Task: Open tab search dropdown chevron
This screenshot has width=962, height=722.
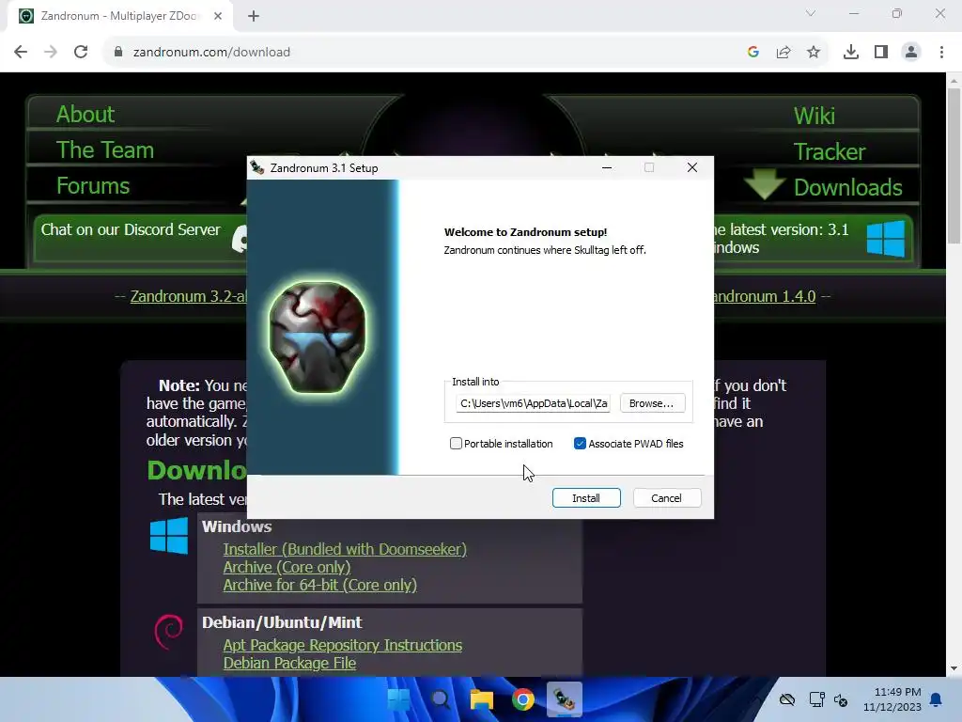Action: coord(811,13)
